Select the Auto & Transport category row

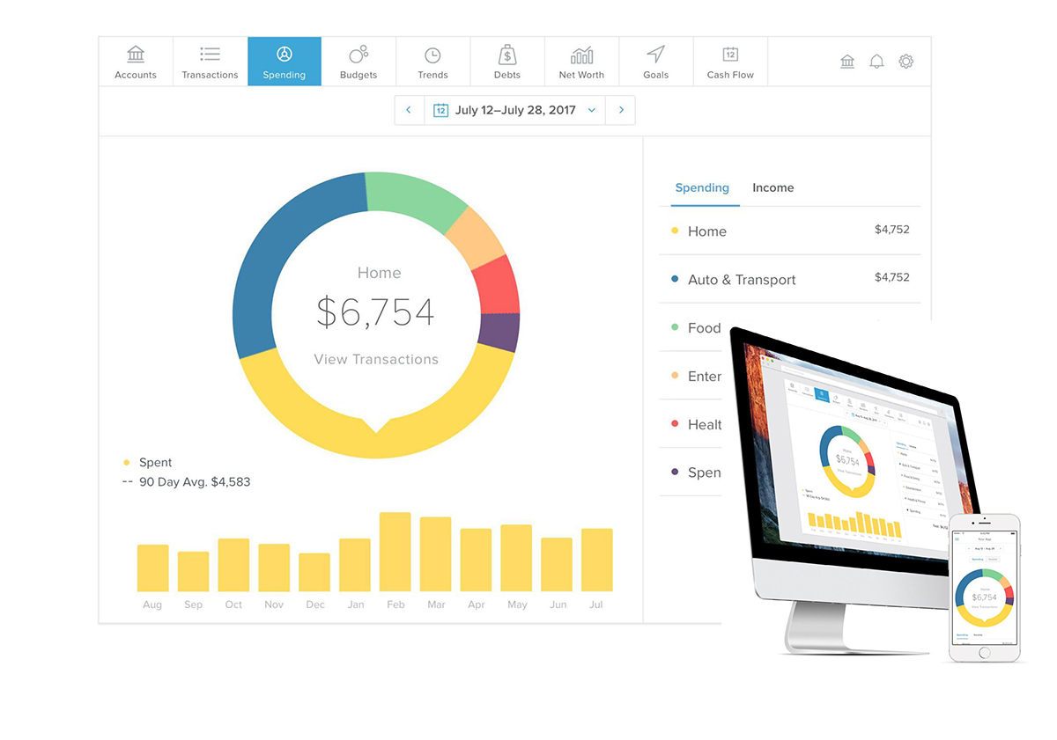790,279
